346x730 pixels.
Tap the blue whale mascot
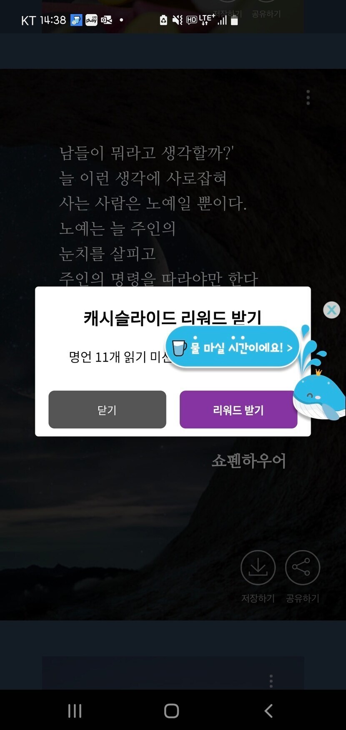click(x=319, y=395)
